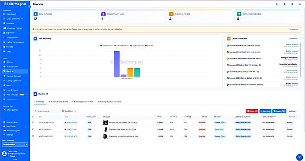The height and width of the screenshot is (161, 305).
Task: Switch to the Brands/Private Label tab
Action: click(58, 101)
